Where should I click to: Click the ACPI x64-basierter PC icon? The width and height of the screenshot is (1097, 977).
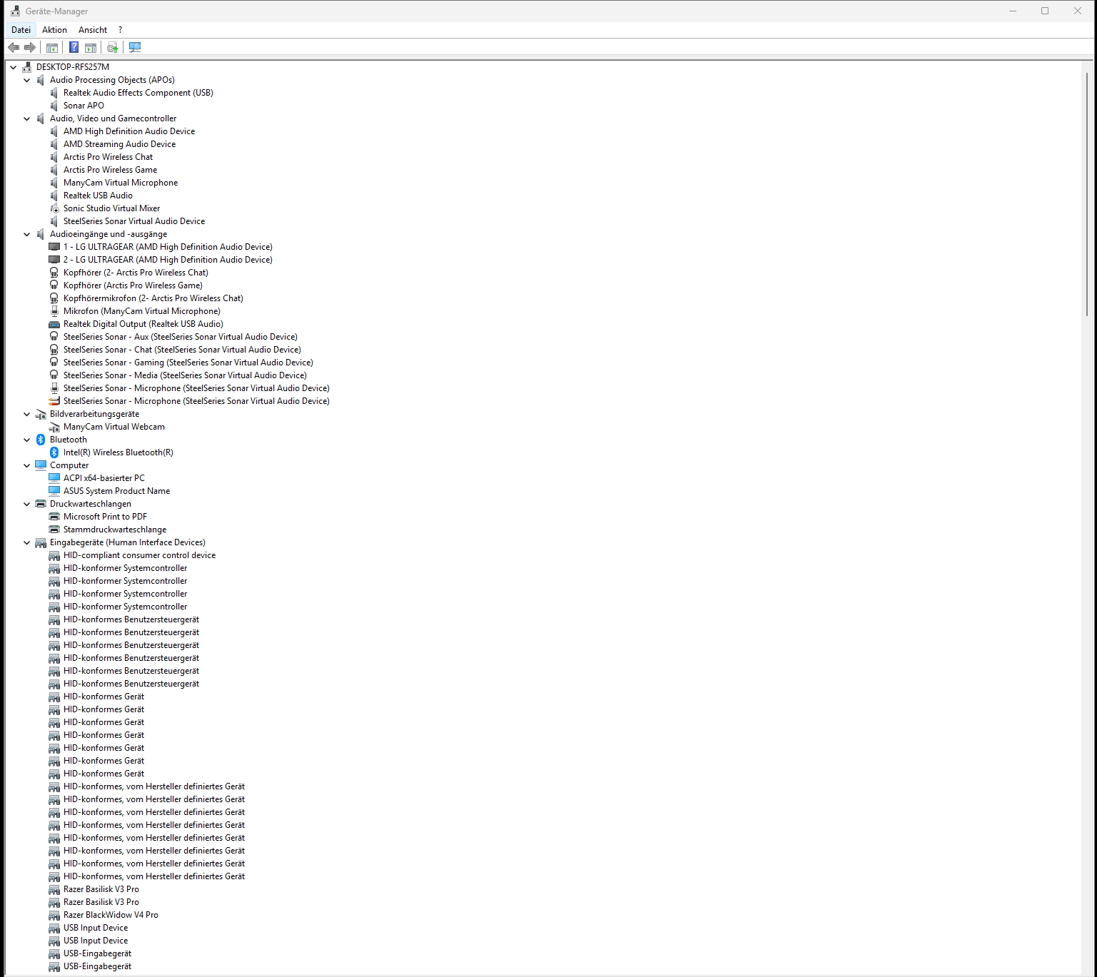click(54, 478)
